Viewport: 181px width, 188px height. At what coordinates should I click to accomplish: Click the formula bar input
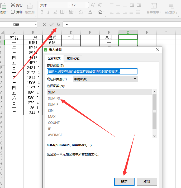tap(122, 25)
